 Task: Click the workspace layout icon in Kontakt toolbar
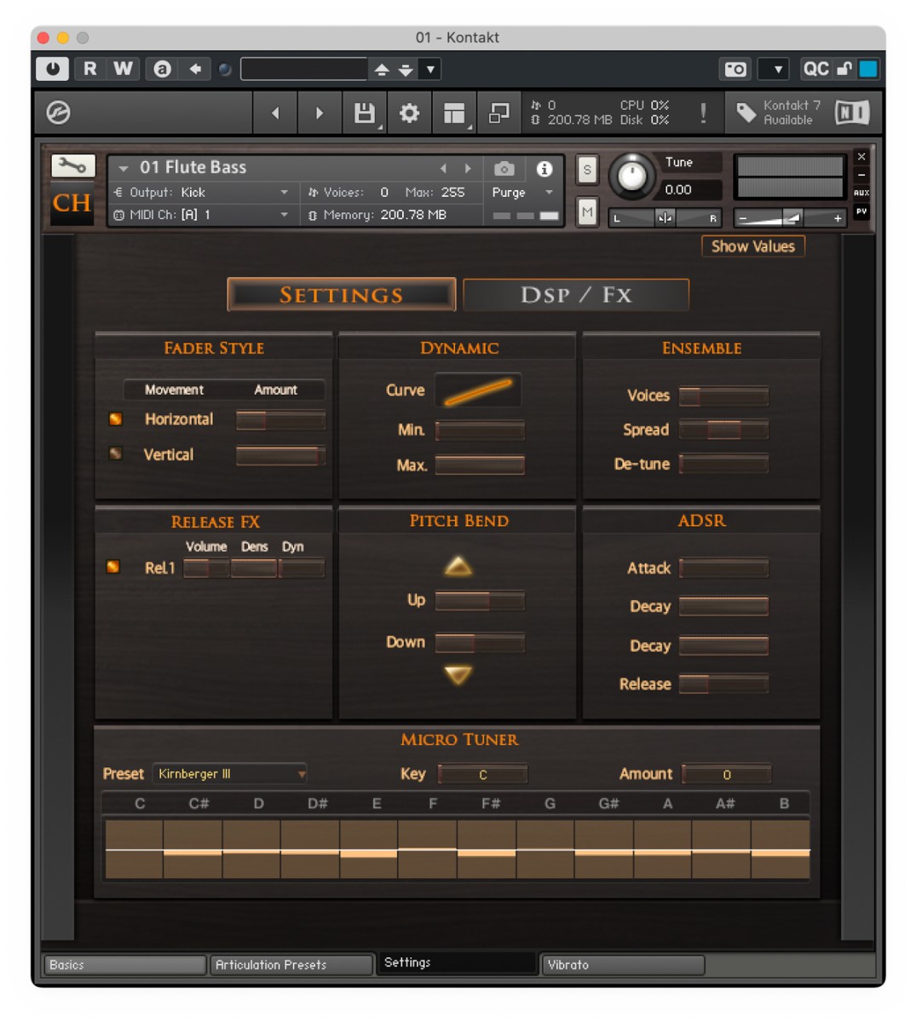point(454,113)
